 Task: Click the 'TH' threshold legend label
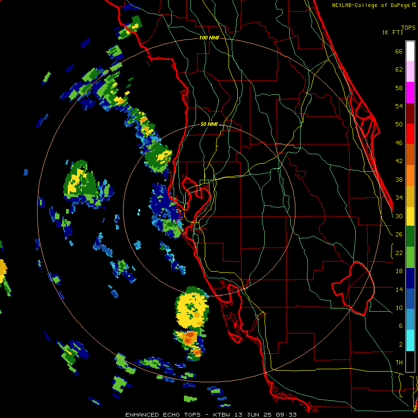click(x=399, y=363)
